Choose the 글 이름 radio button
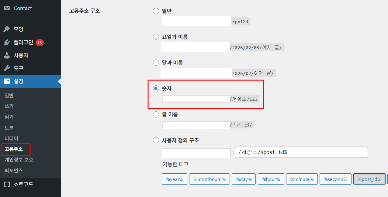The image size is (388, 197). [156, 114]
